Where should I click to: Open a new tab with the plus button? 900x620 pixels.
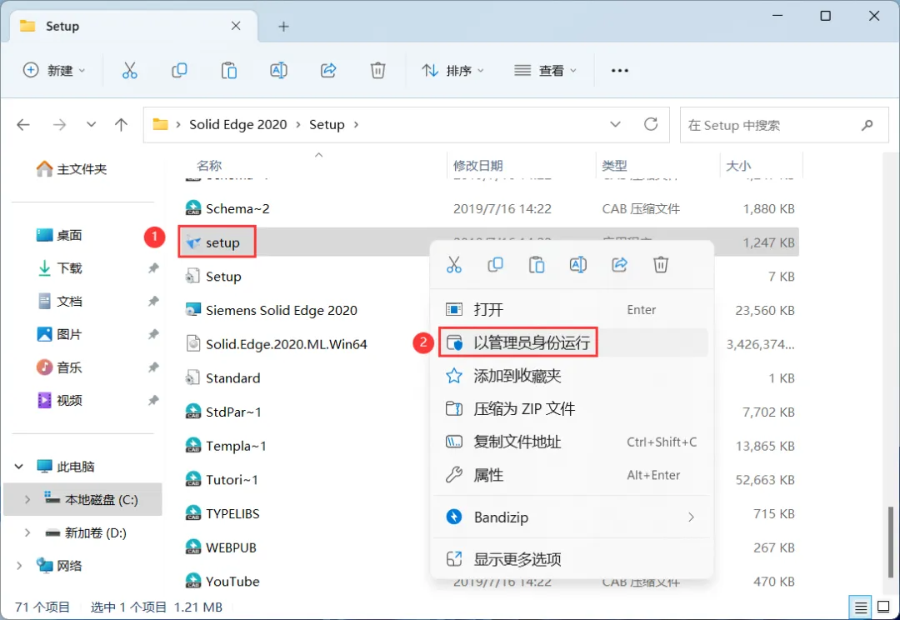(x=283, y=27)
